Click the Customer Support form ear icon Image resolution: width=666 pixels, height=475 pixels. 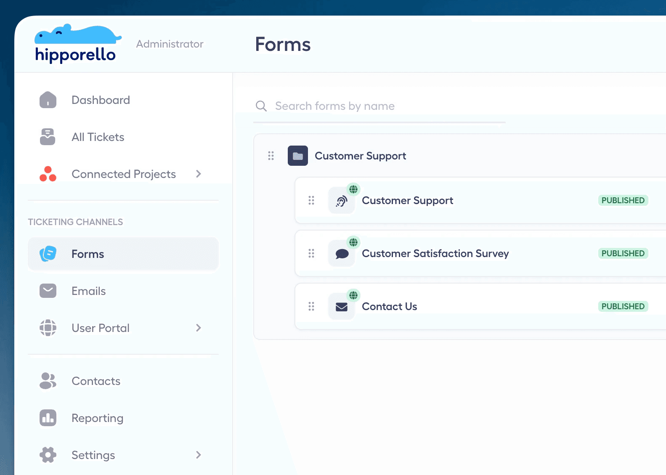click(342, 202)
